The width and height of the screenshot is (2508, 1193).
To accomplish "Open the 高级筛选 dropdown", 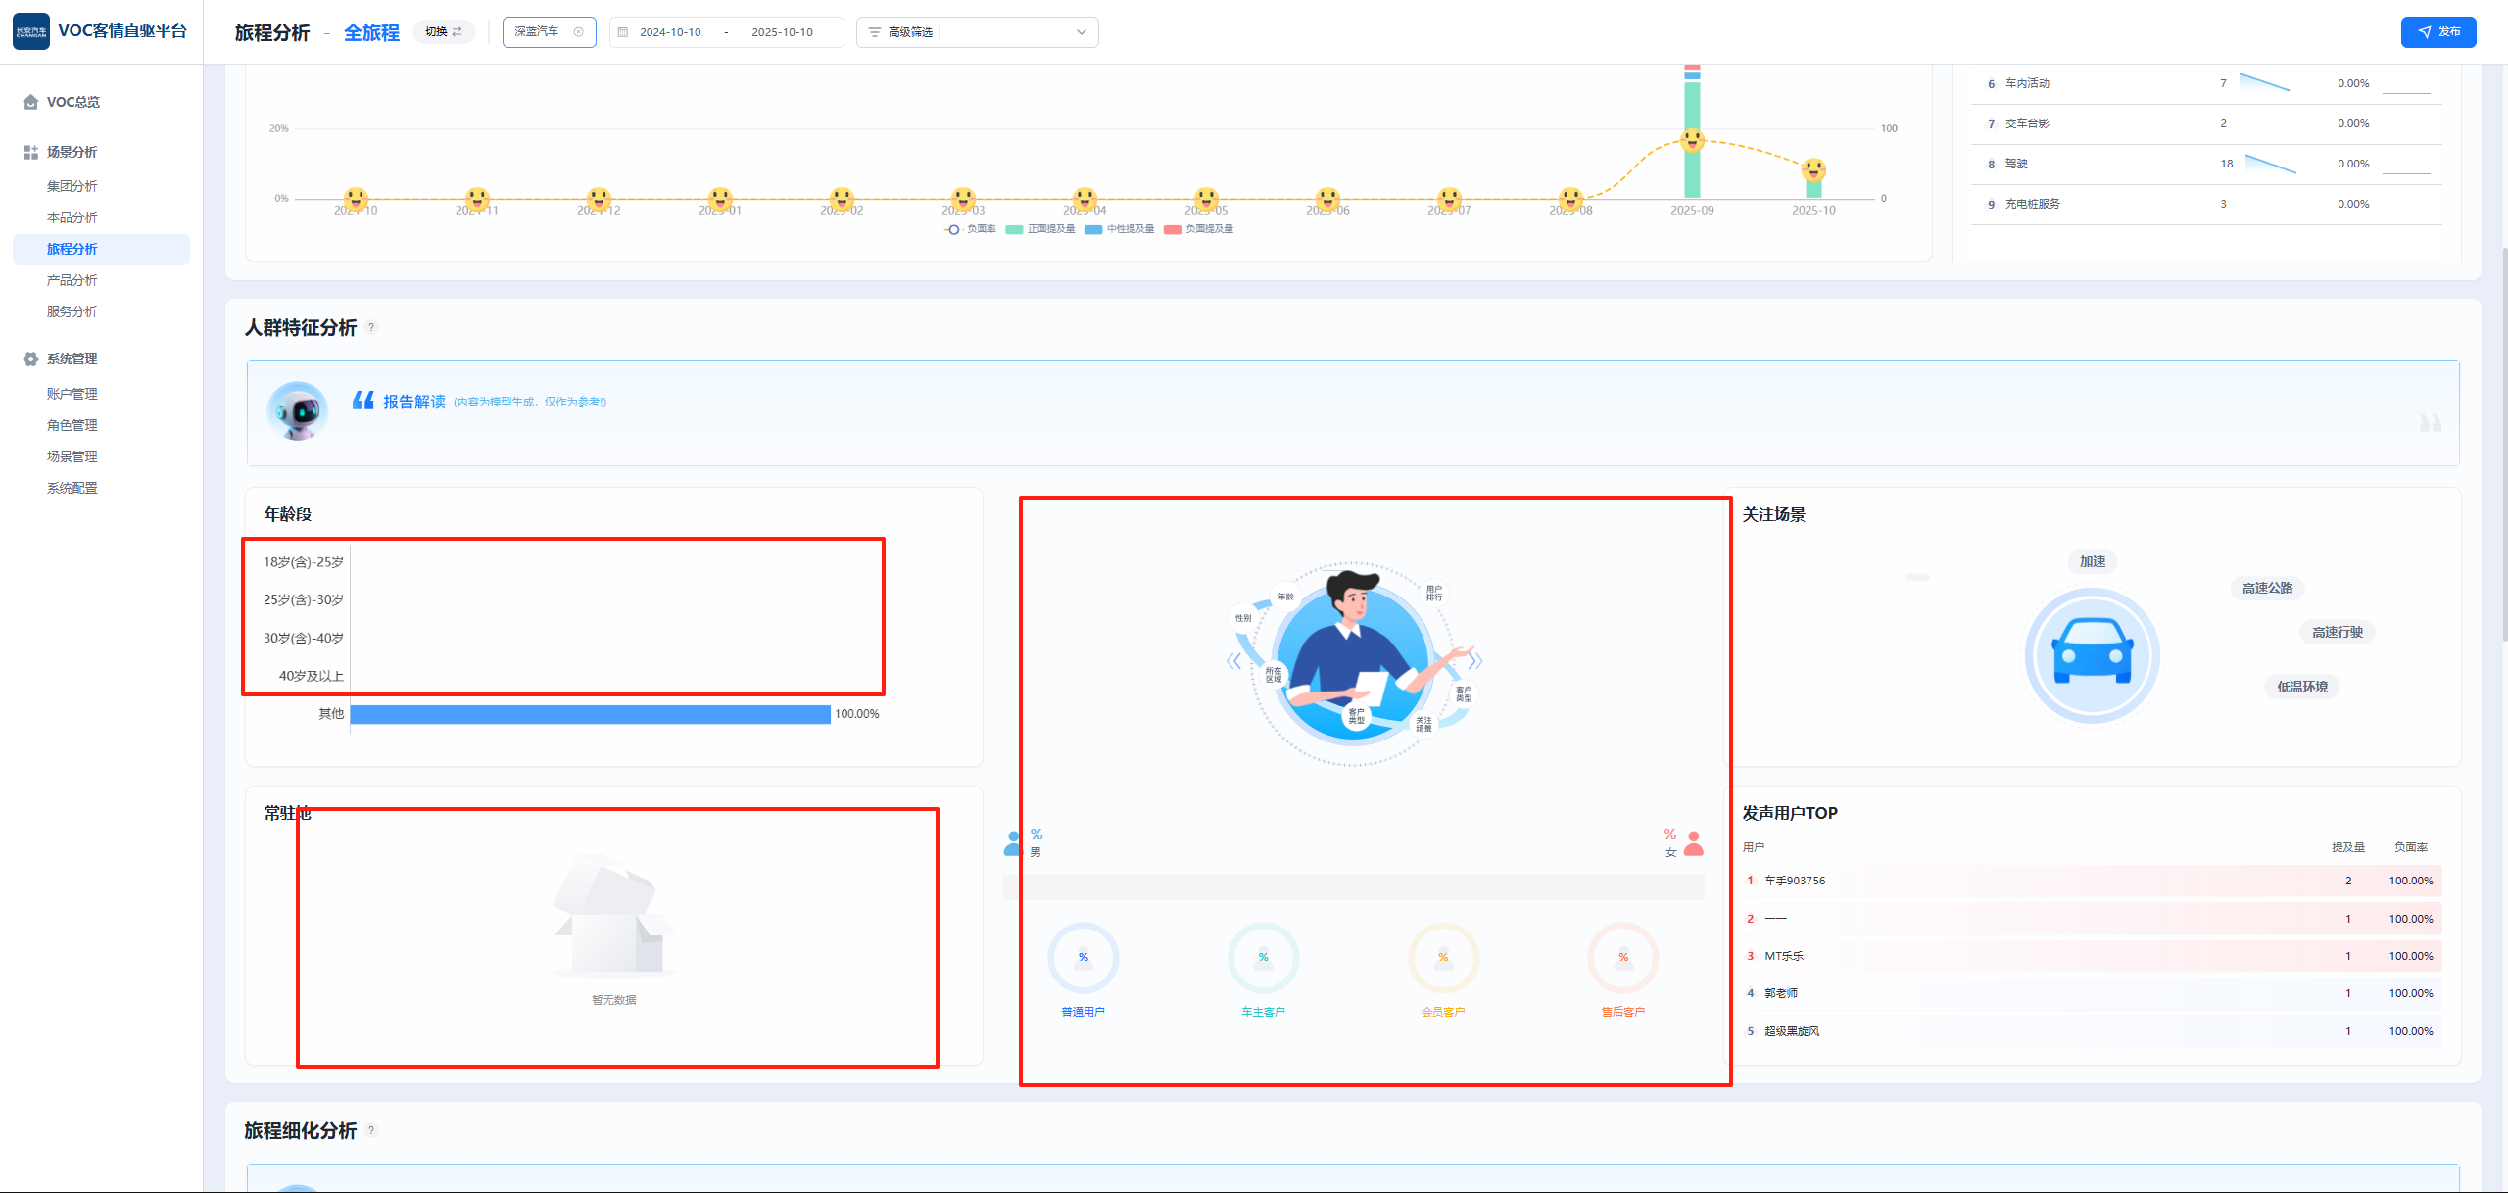I will [1081, 32].
